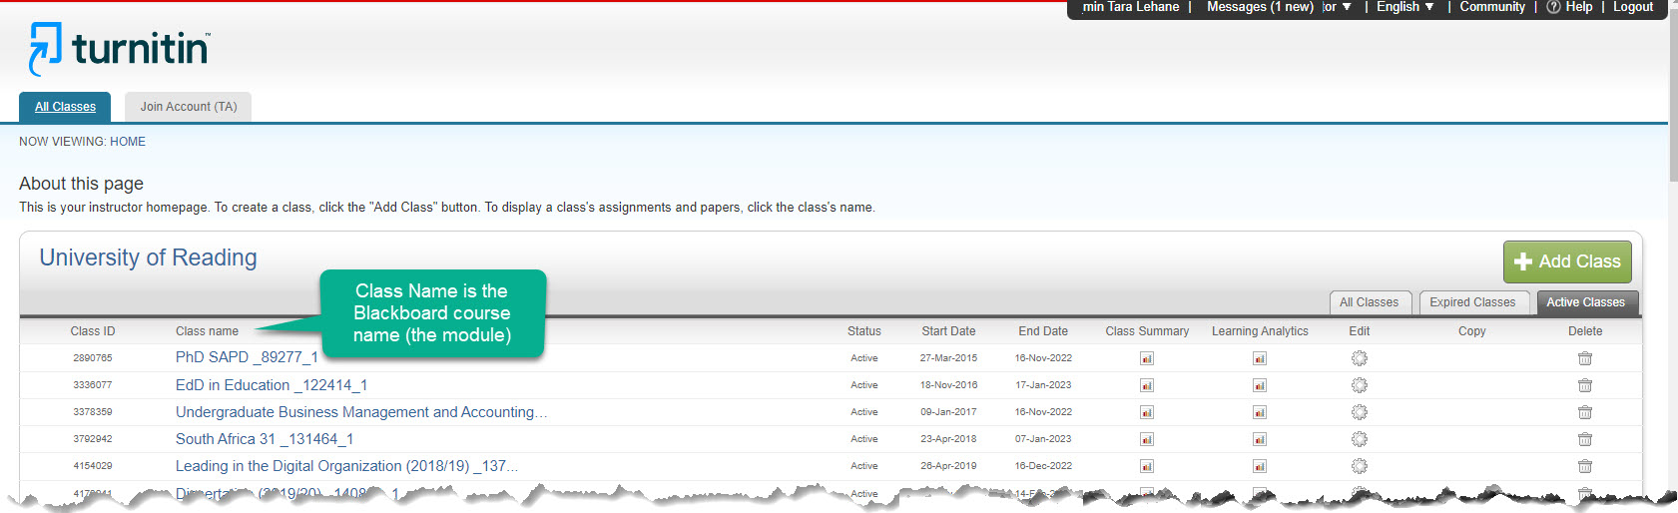The width and height of the screenshot is (1678, 513).
Task: Click the Status column header
Action: tap(864, 331)
